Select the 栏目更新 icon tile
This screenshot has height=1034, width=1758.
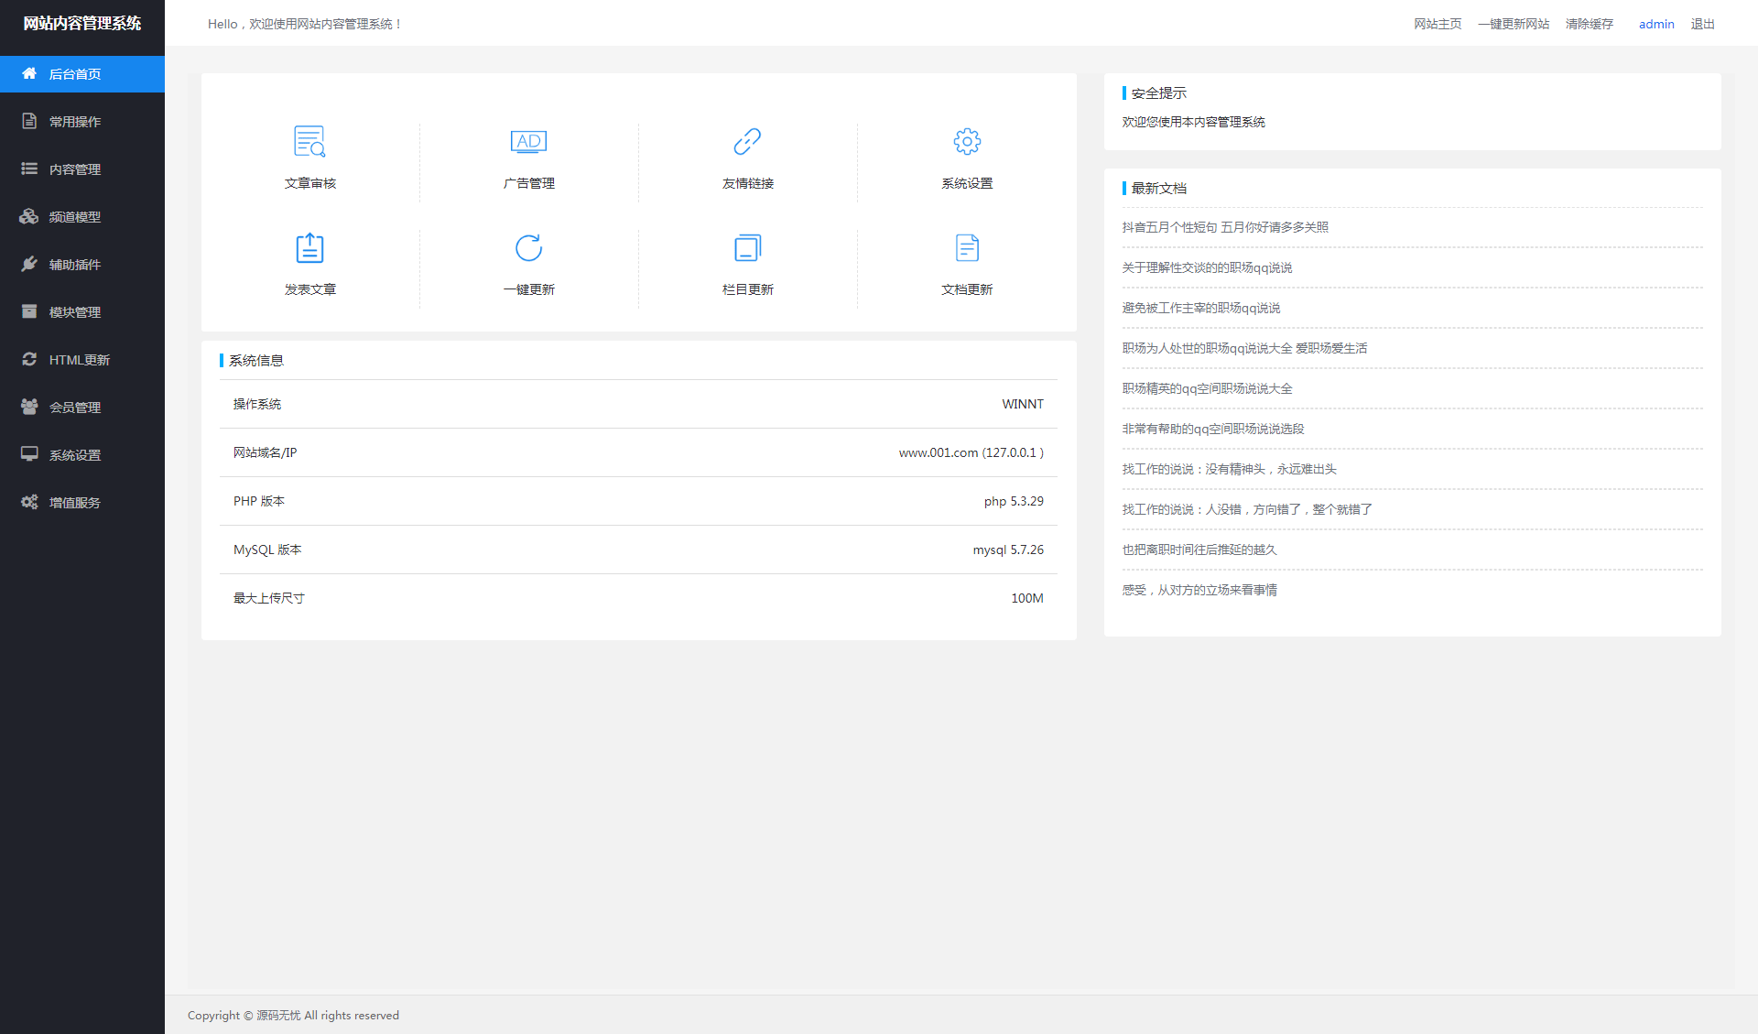747,248
